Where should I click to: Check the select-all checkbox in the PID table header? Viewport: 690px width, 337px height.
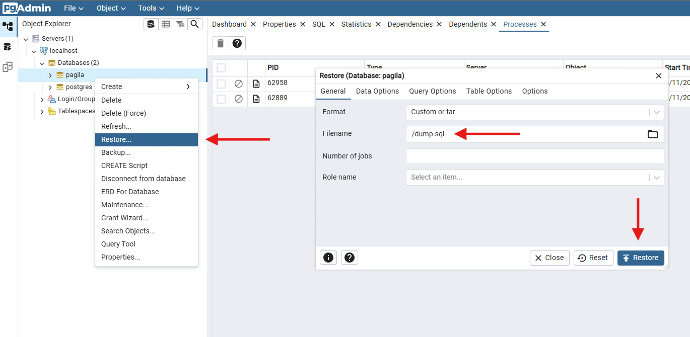[221, 67]
